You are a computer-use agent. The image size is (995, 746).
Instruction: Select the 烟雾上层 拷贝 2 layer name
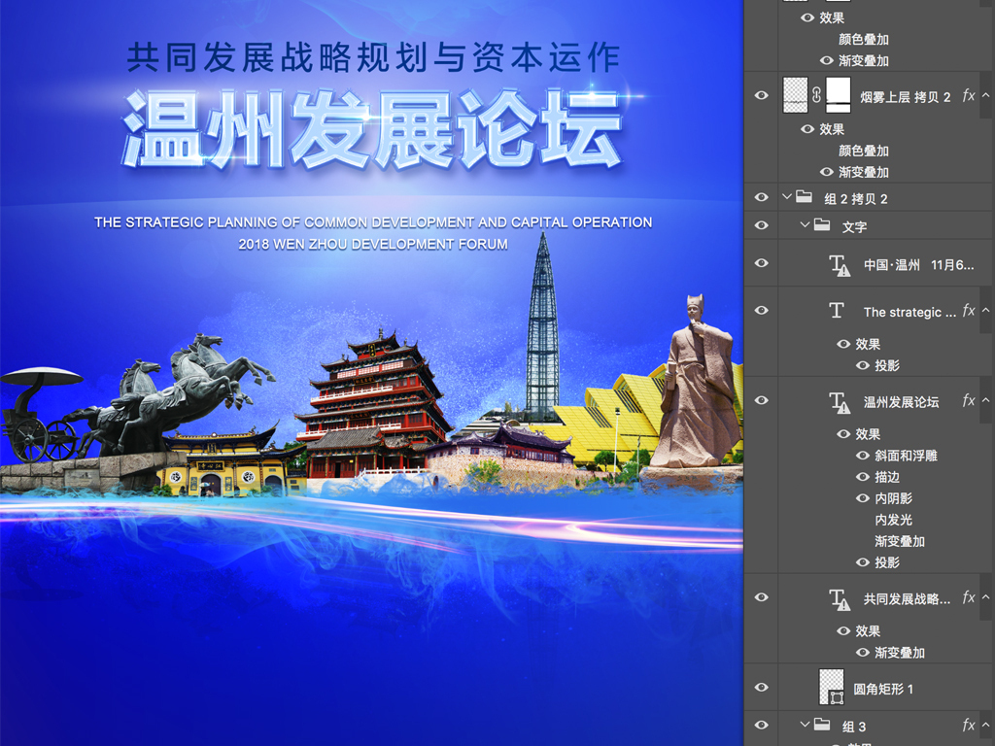click(x=906, y=97)
